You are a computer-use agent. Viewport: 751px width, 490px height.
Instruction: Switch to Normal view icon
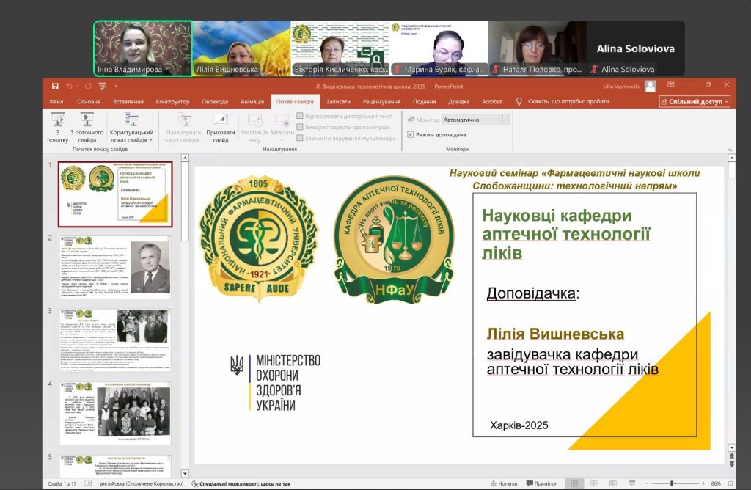(575, 484)
